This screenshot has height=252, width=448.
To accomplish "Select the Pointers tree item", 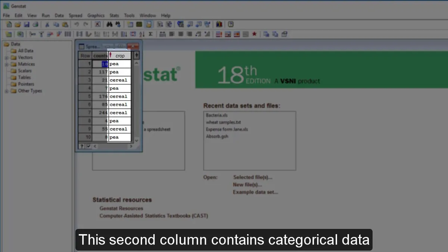I will point(26,84).
